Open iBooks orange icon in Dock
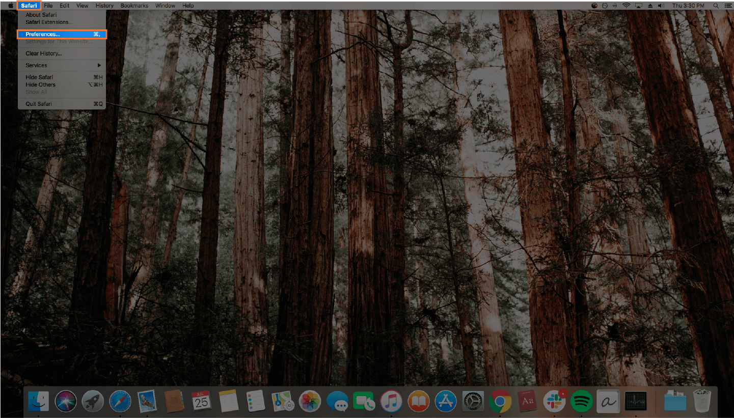 (418, 402)
